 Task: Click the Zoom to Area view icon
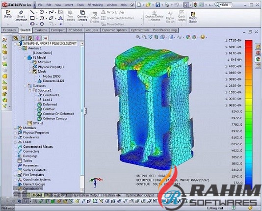[x=144, y=37]
